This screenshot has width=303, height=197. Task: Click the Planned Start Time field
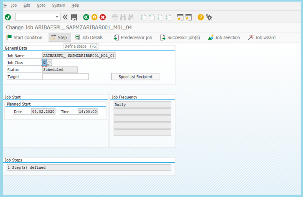point(88,112)
